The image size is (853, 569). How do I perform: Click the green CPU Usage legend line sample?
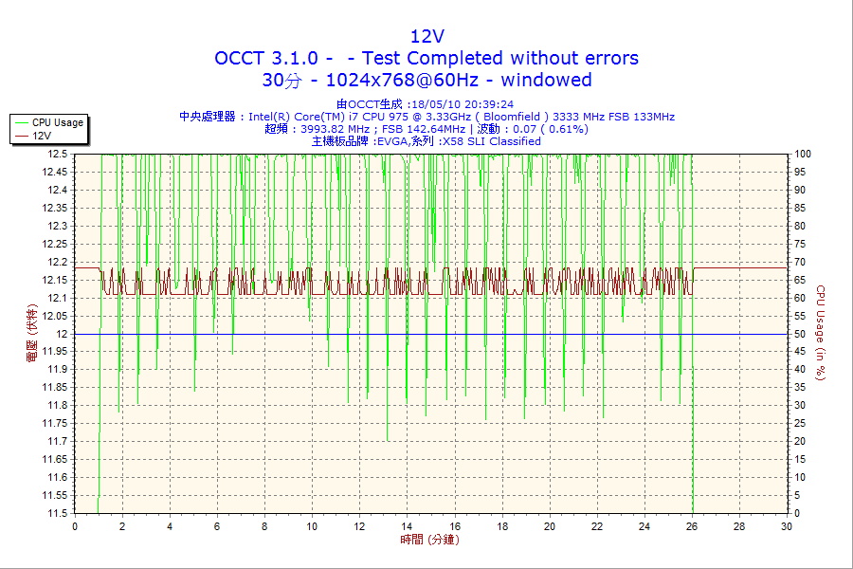pyautogui.click(x=21, y=122)
